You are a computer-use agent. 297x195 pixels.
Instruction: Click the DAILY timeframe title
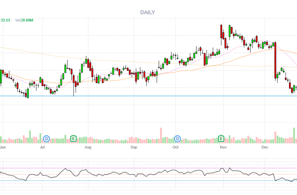[x=147, y=12]
